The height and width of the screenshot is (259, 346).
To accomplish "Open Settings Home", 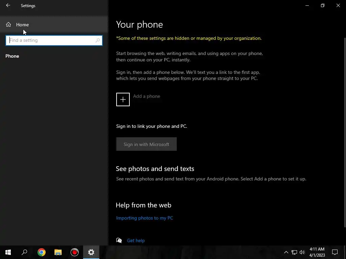I will pyautogui.click(x=54, y=24).
